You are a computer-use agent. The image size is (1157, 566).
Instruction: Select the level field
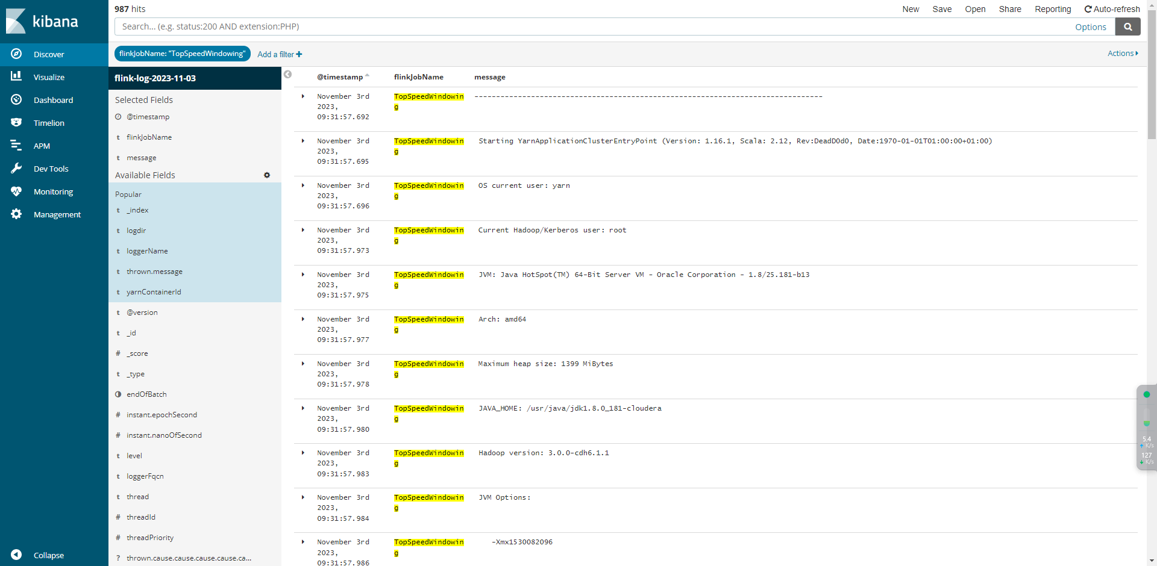(x=134, y=456)
